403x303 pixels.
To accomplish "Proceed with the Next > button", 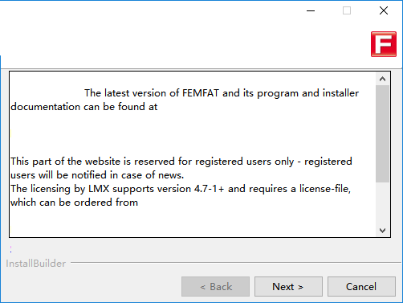I will [288, 287].
